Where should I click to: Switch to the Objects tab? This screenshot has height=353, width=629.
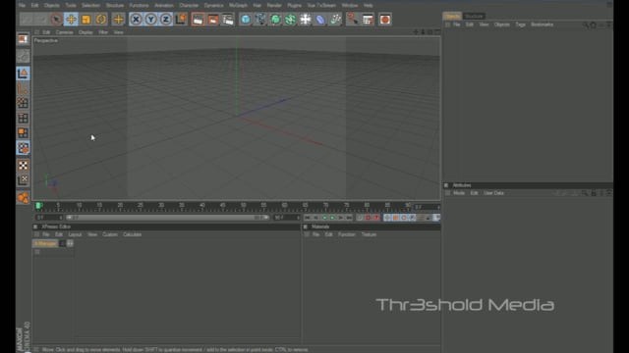click(452, 16)
